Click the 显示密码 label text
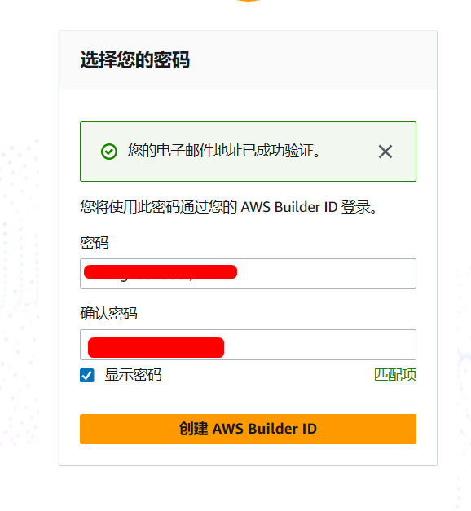The width and height of the screenshot is (471, 511). (x=133, y=375)
